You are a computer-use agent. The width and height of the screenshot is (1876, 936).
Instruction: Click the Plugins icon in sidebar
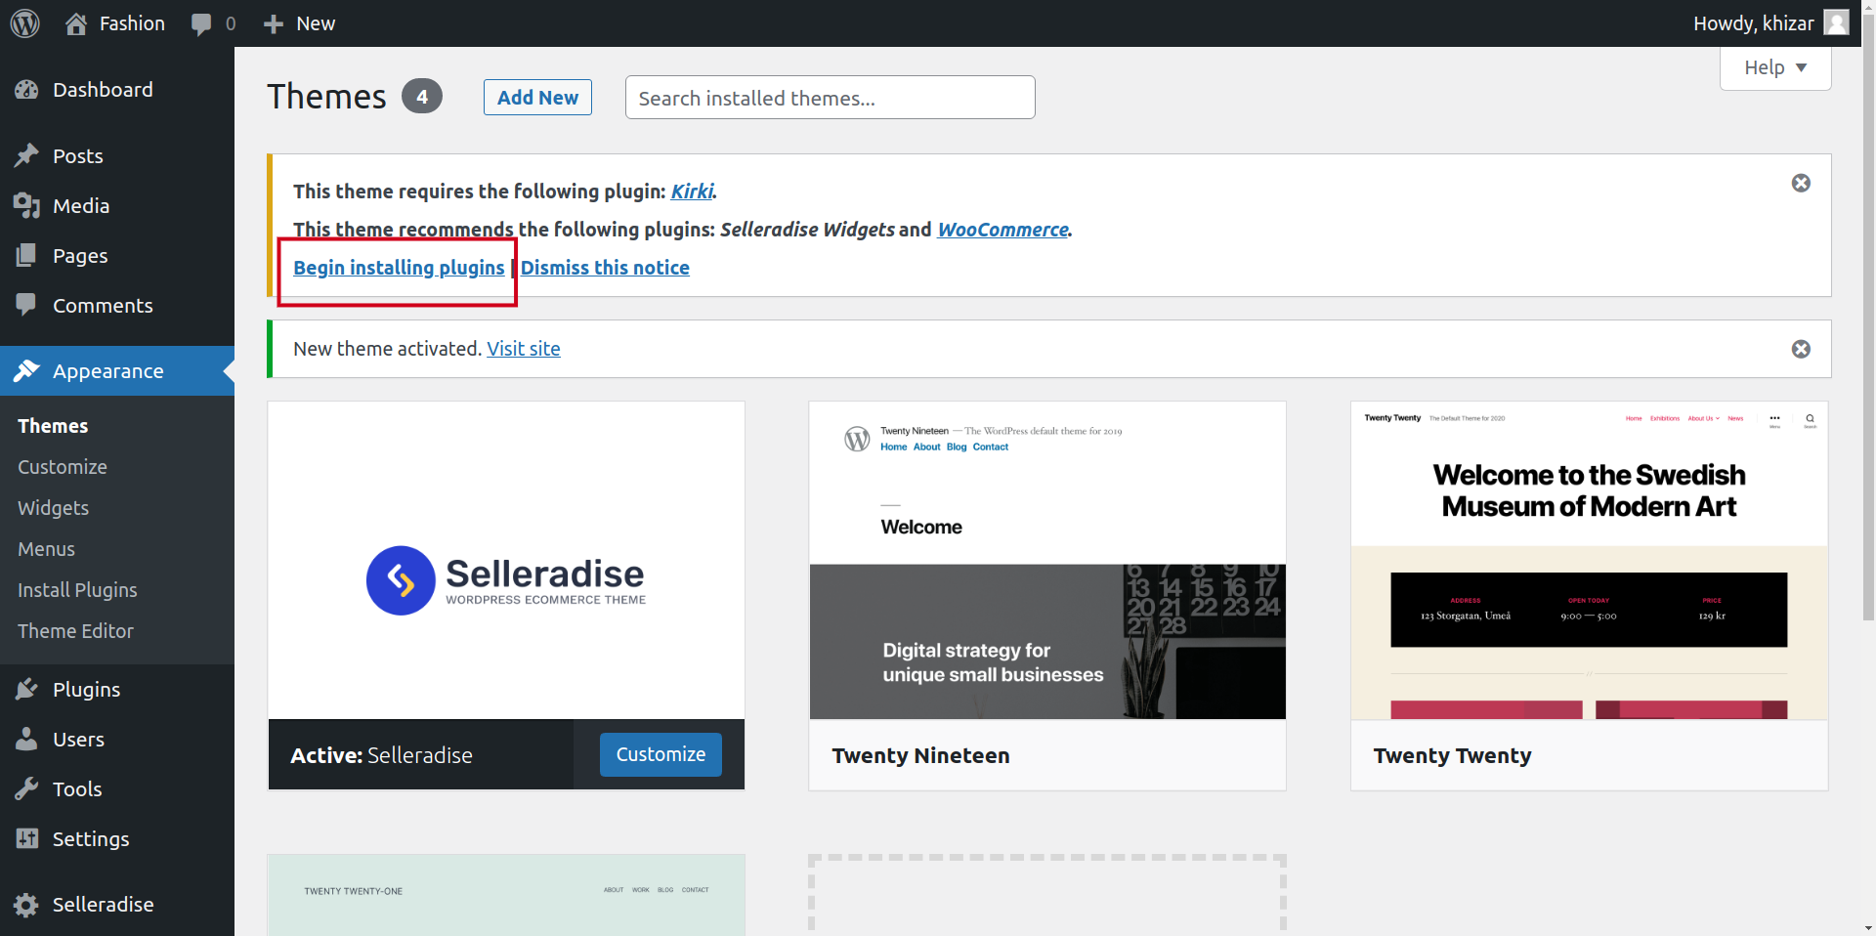tap(26, 690)
